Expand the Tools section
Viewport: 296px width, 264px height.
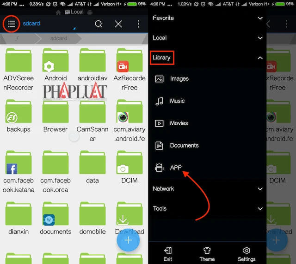(260, 209)
